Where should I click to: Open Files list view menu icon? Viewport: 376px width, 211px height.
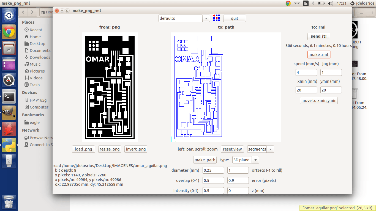pyautogui.click(x=362, y=12)
